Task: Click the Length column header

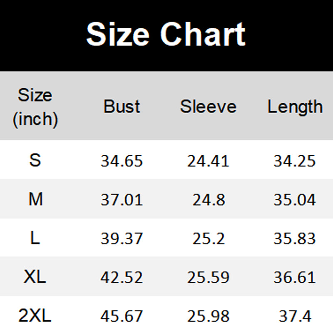Action: pos(295,107)
